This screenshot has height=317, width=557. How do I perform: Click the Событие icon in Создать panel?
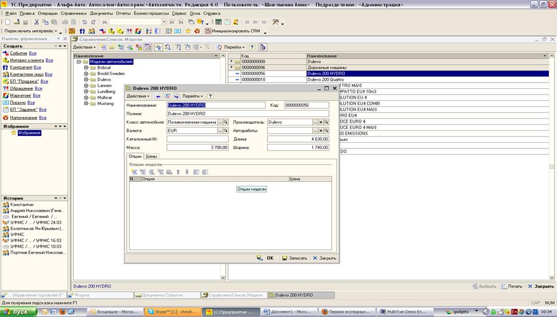click(6, 53)
